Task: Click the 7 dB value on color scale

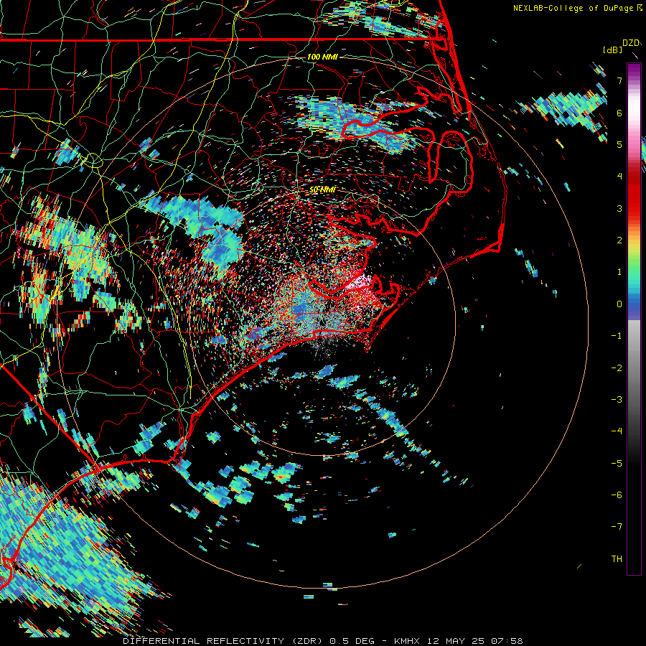Action: tap(619, 80)
